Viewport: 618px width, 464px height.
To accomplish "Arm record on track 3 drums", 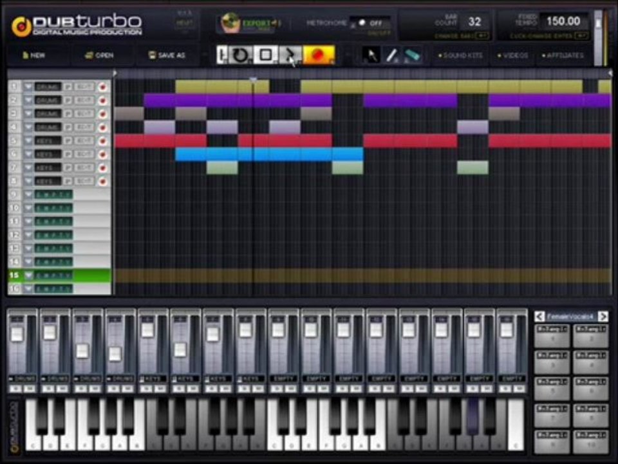I will pyautogui.click(x=103, y=113).
